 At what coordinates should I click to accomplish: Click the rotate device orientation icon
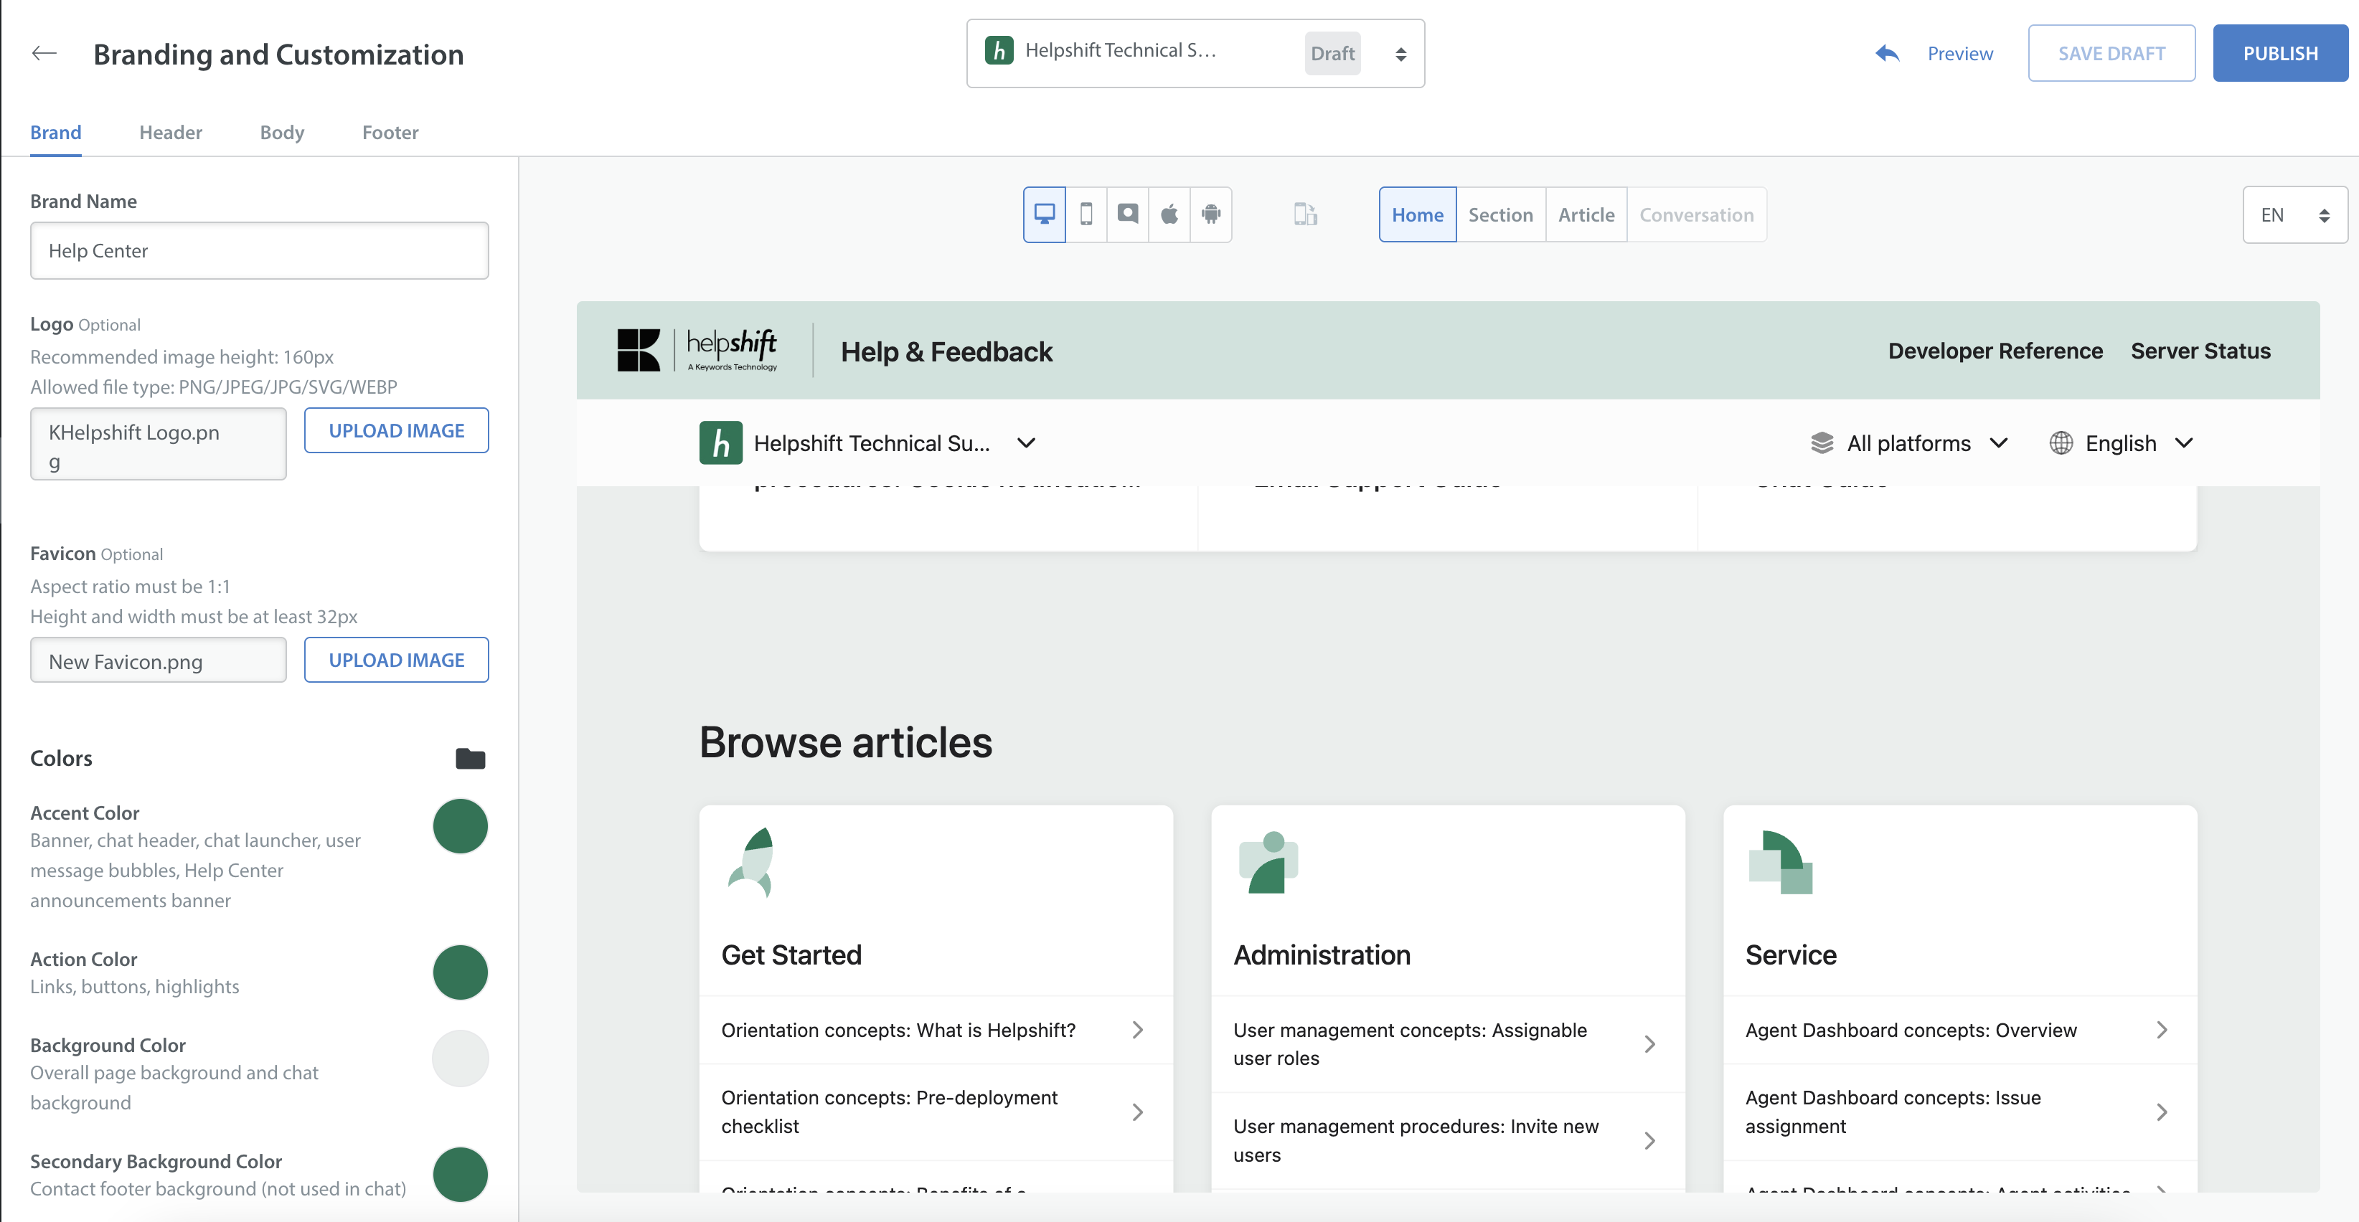(x=1305, y=214)
